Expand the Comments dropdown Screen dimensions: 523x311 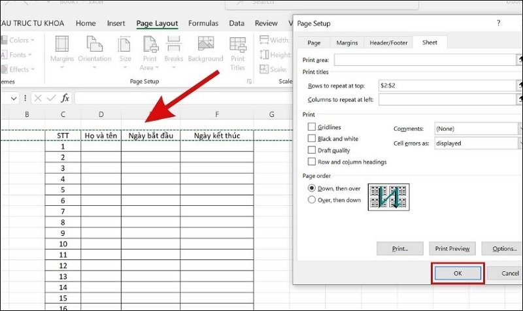point(477,129)
